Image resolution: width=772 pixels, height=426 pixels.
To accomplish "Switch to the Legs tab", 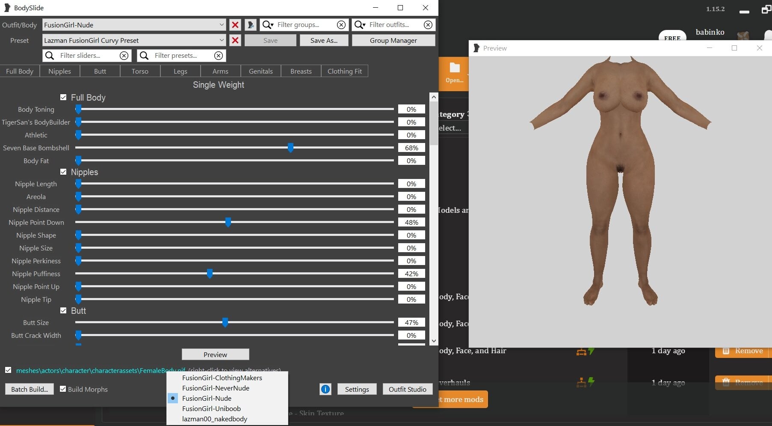I will click(180, 71).
